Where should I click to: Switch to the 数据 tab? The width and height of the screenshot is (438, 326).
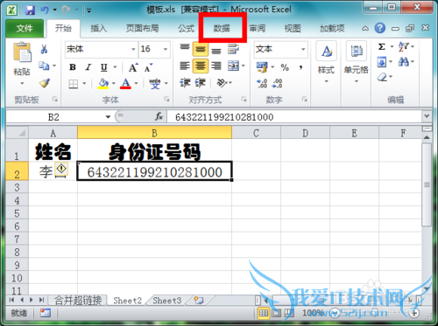222,29
